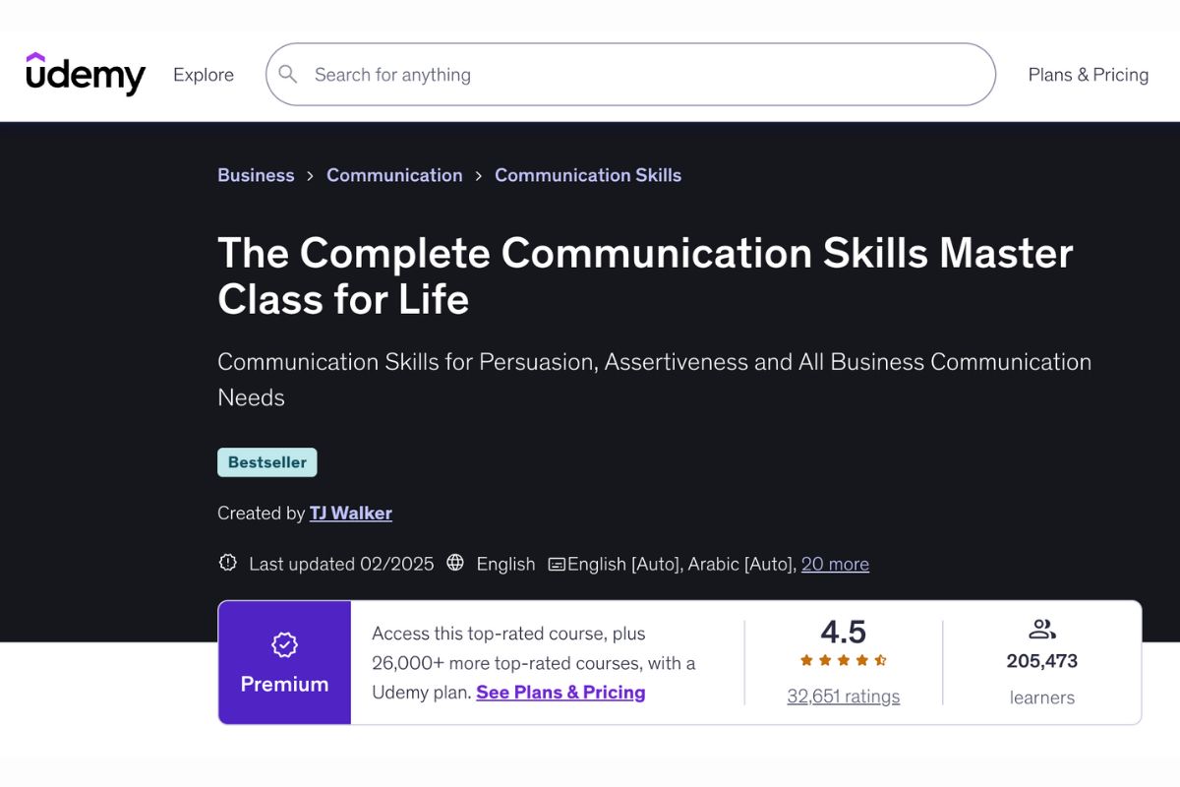Click the last updated clock icon

(228, 563)
